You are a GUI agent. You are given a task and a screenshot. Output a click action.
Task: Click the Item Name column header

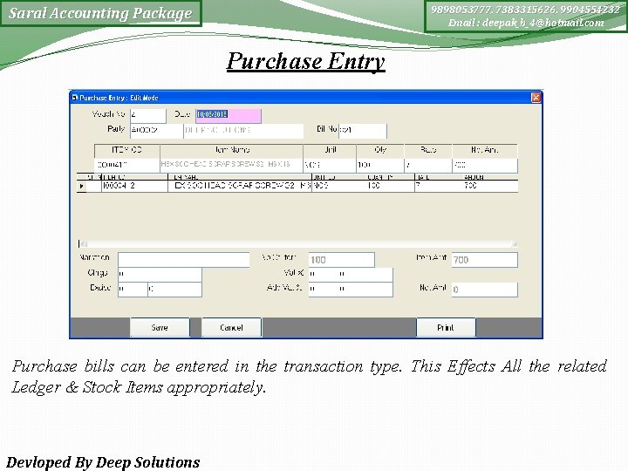pos(231,151)
